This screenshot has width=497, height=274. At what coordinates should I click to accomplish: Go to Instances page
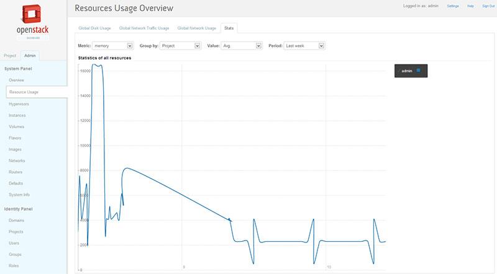17,115
